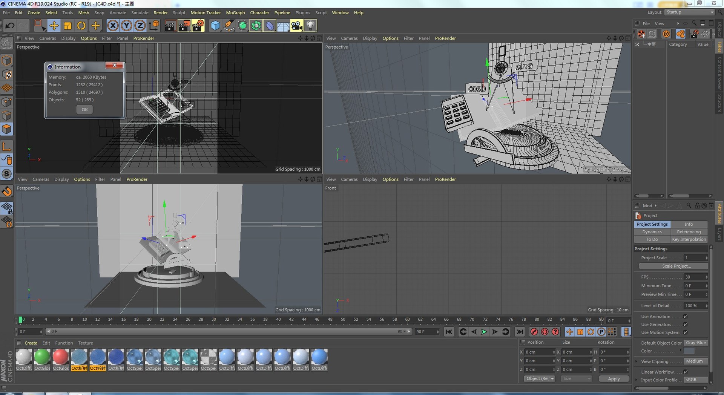724x395 pixels.
Task: Click the Project Settings default Color swatch
Action: point(689,351)
